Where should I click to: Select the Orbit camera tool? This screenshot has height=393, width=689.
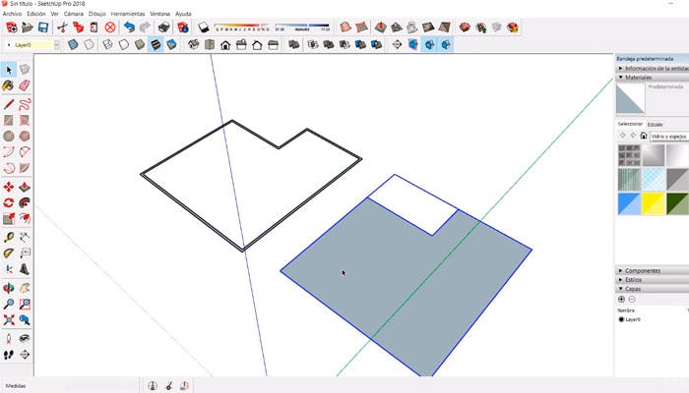[x=8, y=288]
